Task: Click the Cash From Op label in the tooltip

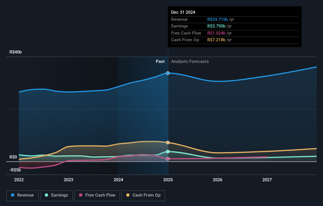Action: pyautogui.click(x=185, y=40)
